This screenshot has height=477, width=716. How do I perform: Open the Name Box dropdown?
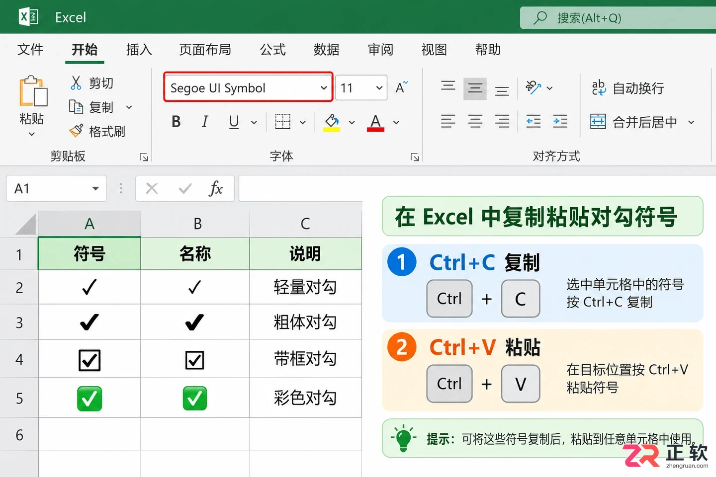(95, 189)
